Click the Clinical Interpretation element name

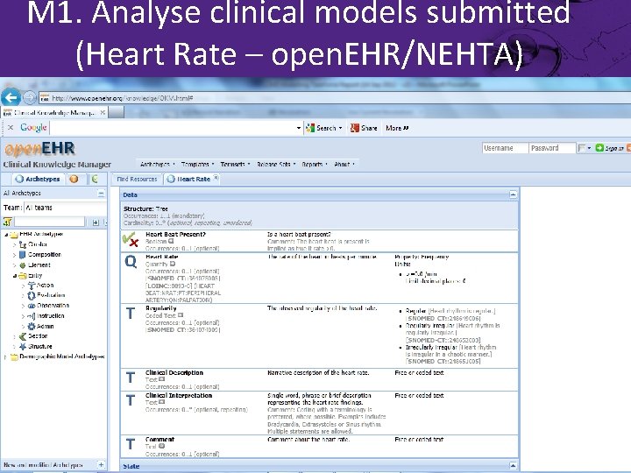(179, 396)
